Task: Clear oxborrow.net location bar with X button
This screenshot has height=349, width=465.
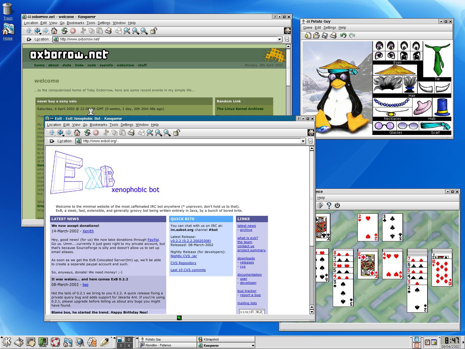Action: tap(29, 39)
